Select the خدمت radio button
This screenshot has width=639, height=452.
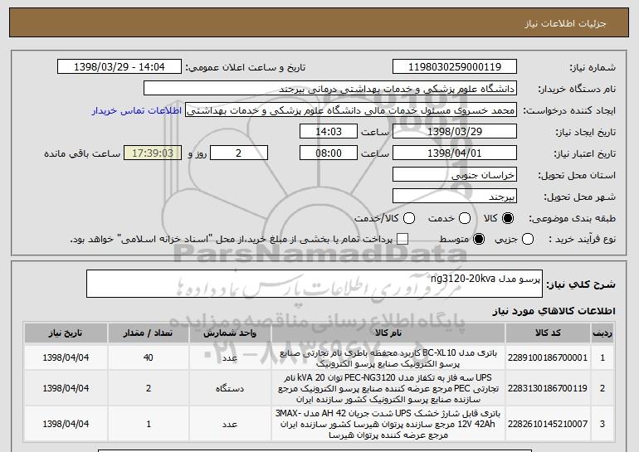click(x=465, y=219)
